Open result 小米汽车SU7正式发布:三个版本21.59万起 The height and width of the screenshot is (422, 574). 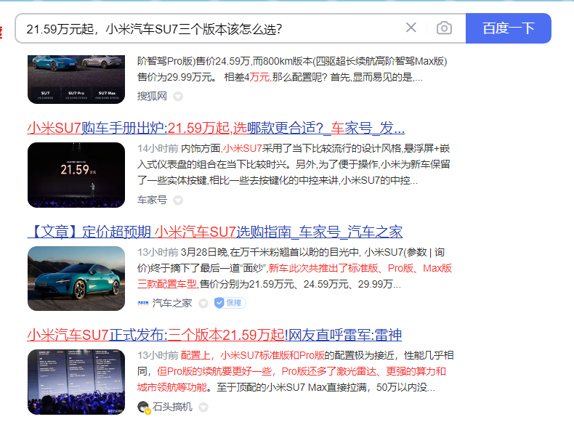pos(214,335)
